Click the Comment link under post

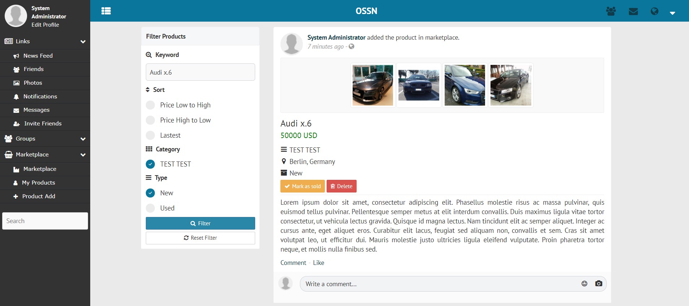click(293, 263)
